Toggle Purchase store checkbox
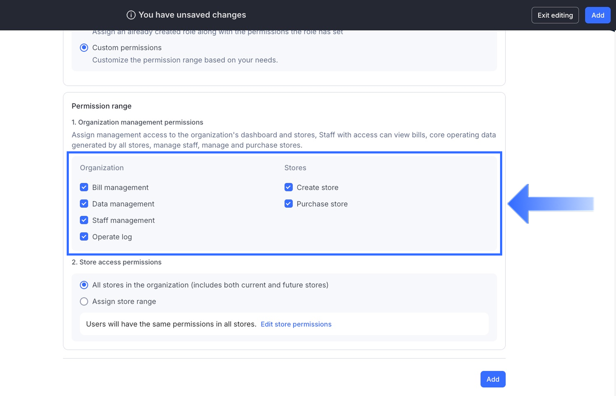 (x=288, y=204)
